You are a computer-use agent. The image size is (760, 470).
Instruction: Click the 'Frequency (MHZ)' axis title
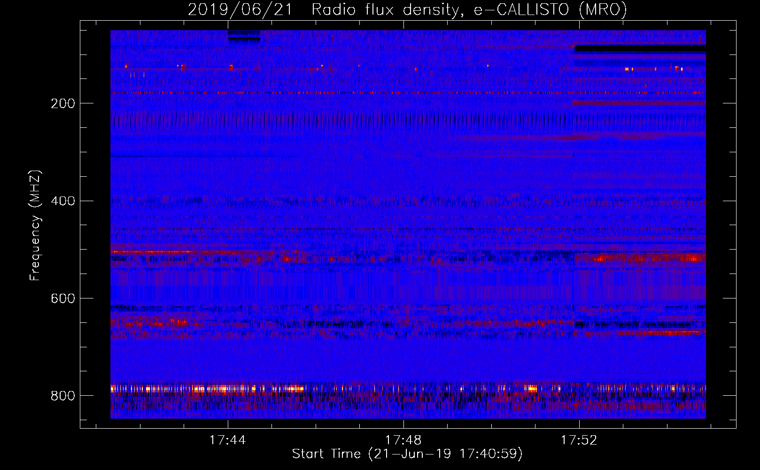[35, 226]
